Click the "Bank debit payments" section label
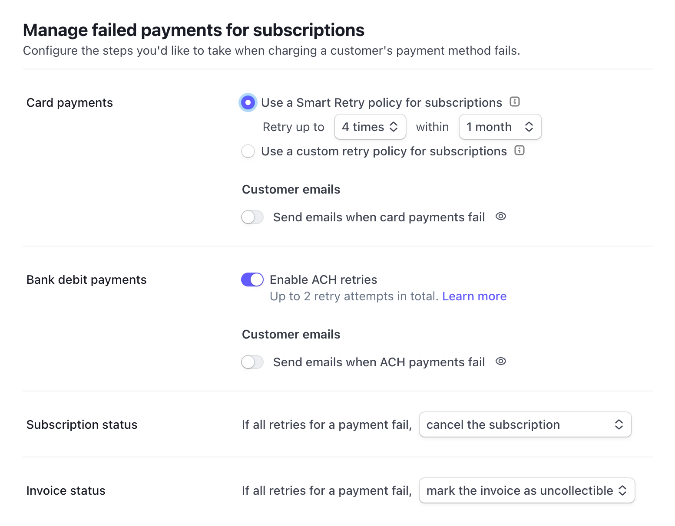 [x=86, y=280]
